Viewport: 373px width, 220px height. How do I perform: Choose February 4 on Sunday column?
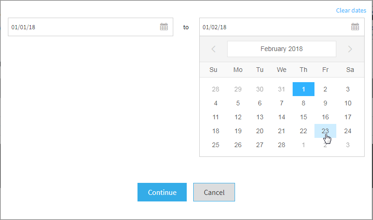[216, 103]
